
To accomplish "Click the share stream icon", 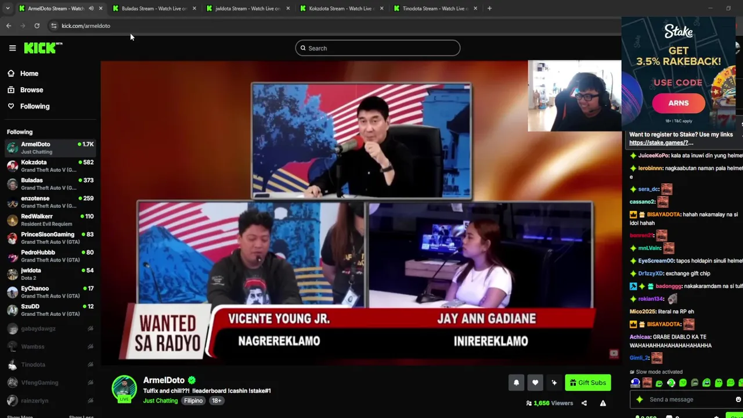I will (584, 403).
